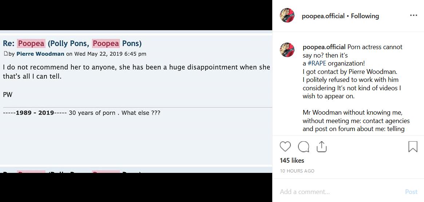Click small post icon before author name
Screen dimensions: 424x202
click(5, 54)
